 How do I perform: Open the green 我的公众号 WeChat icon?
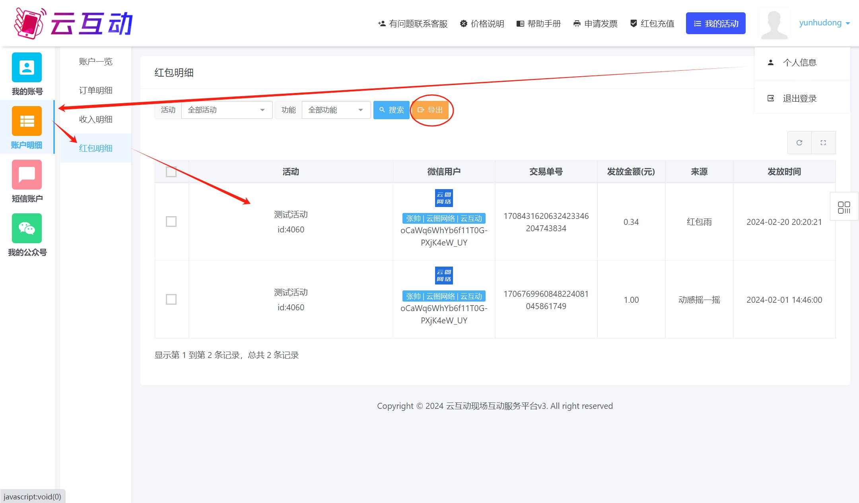[27, 228]
